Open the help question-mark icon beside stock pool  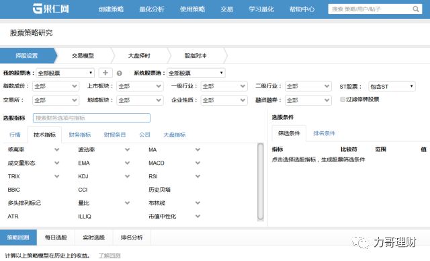click(119, 73)
